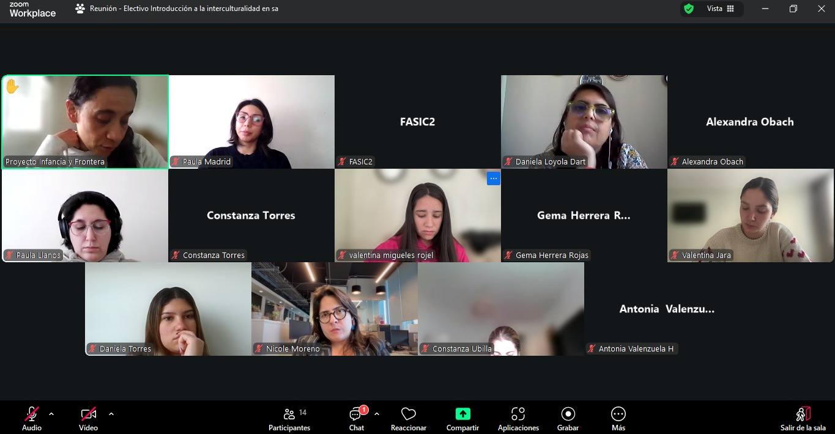
Task: Click the green encryption shield icon
Action: click(x=689, y=9)
